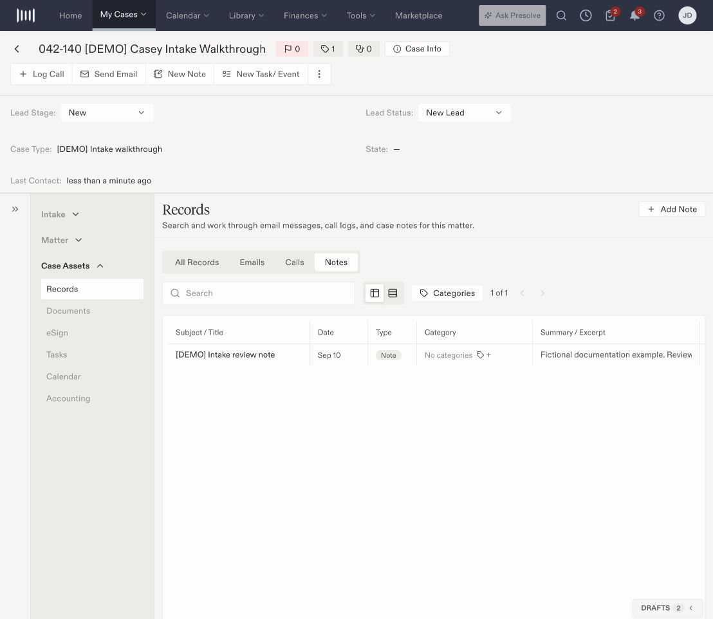Screen dimensions: 713x619
Task: Go to next page of records
Action: pos(542,293)
